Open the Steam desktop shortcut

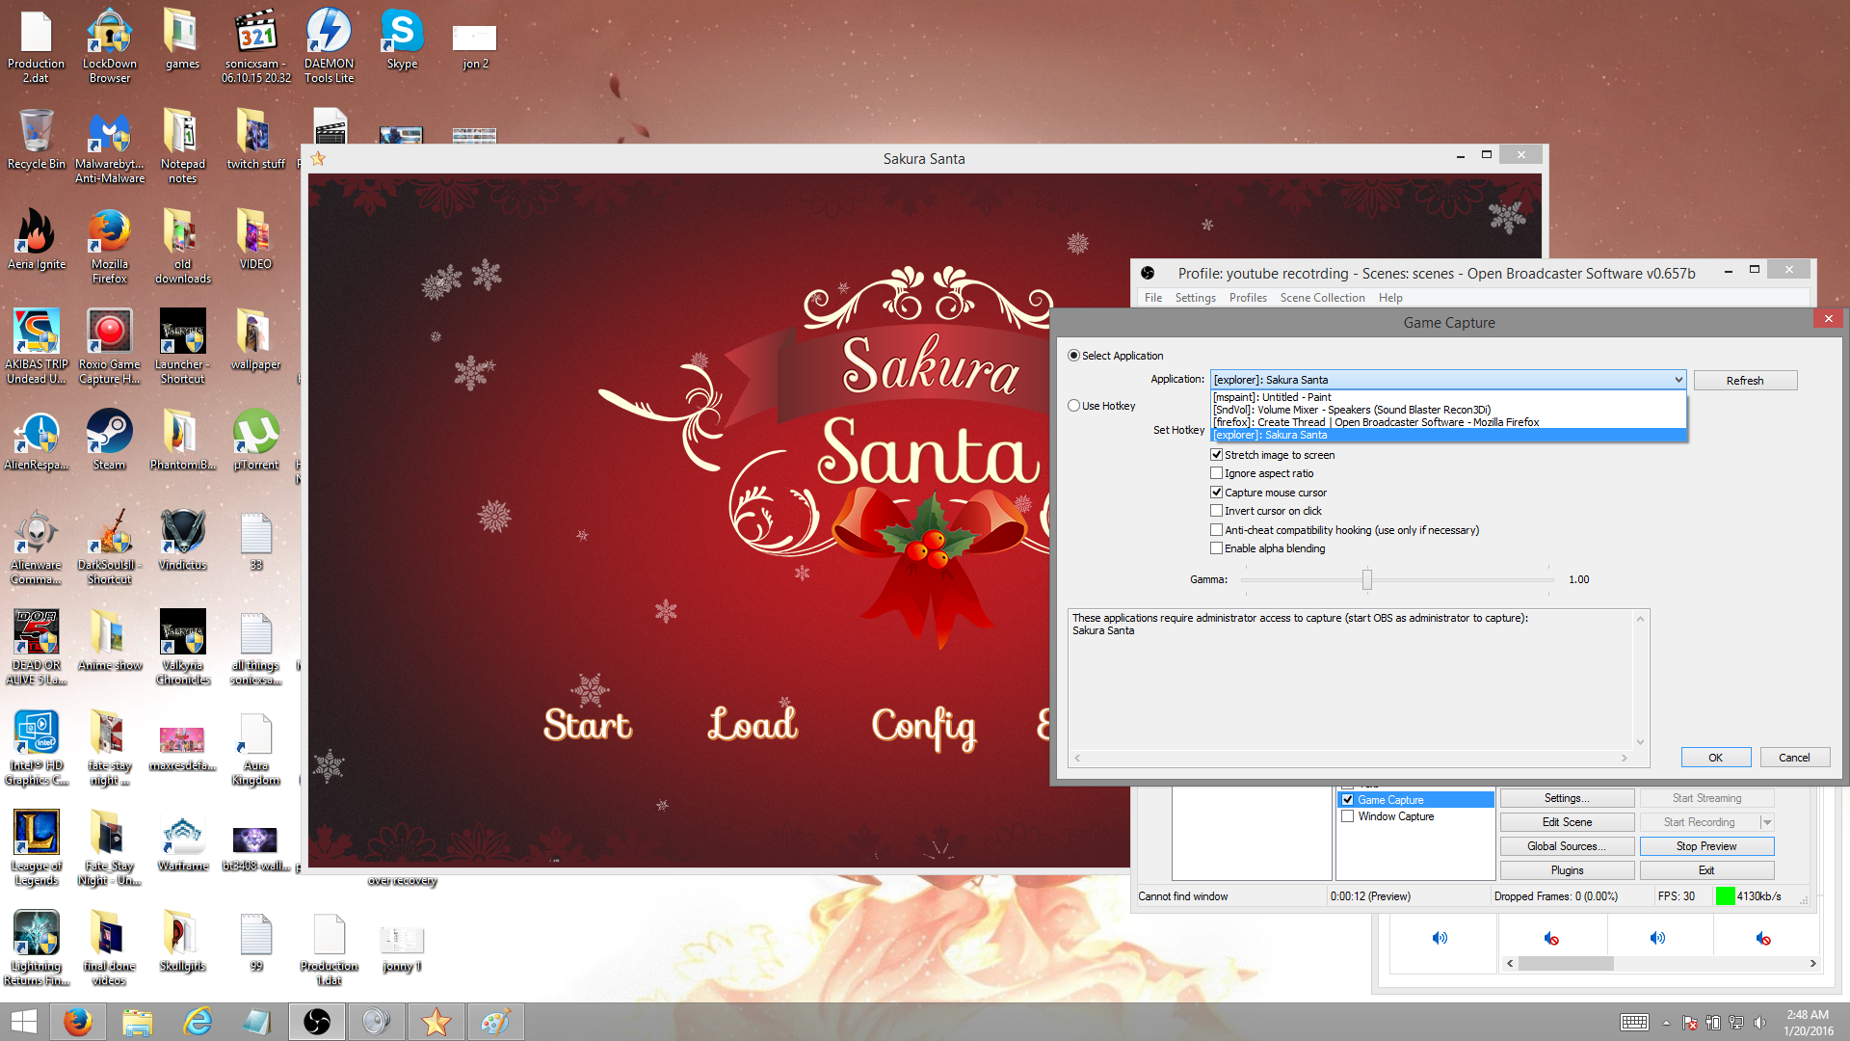tap(110, 440)
